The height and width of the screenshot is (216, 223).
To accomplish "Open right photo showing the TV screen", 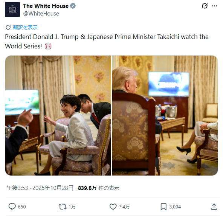I will 165,115.
